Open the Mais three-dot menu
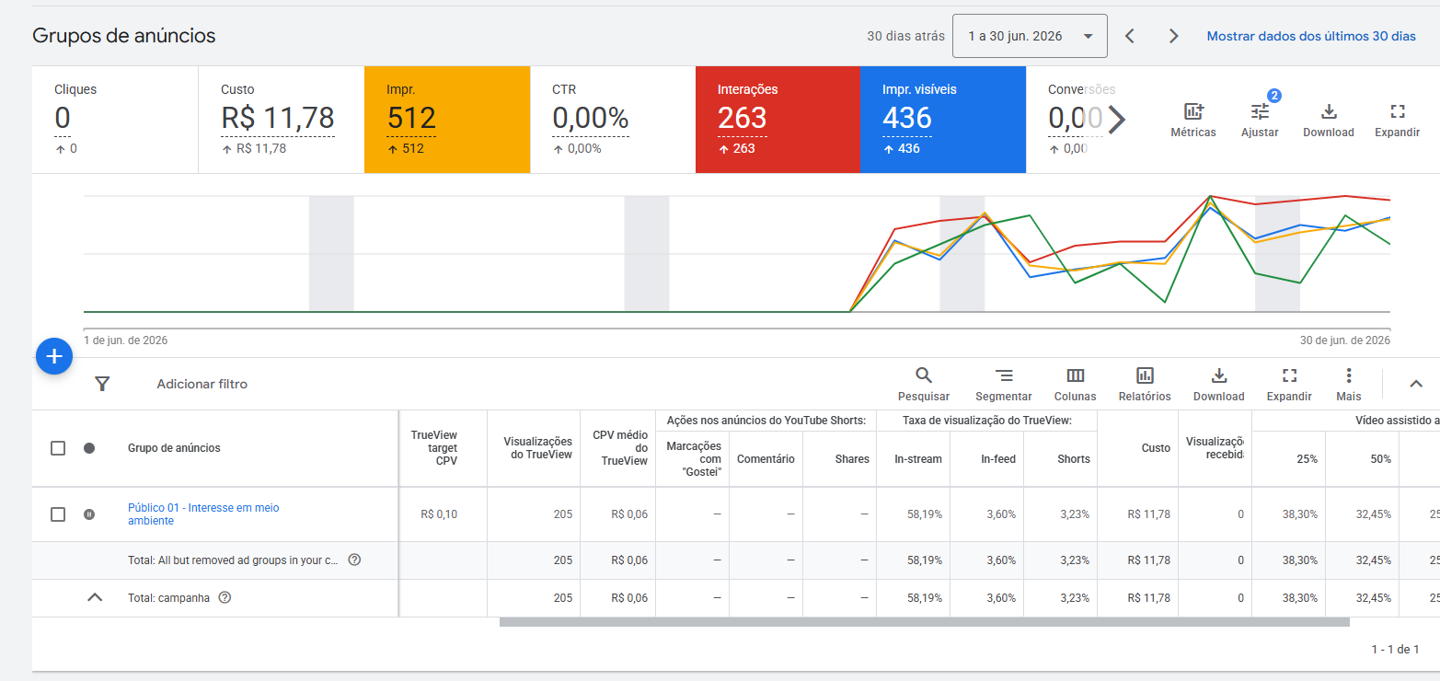The width and height of the screenshot is (1440, 681). click(x=1349, y=375)
